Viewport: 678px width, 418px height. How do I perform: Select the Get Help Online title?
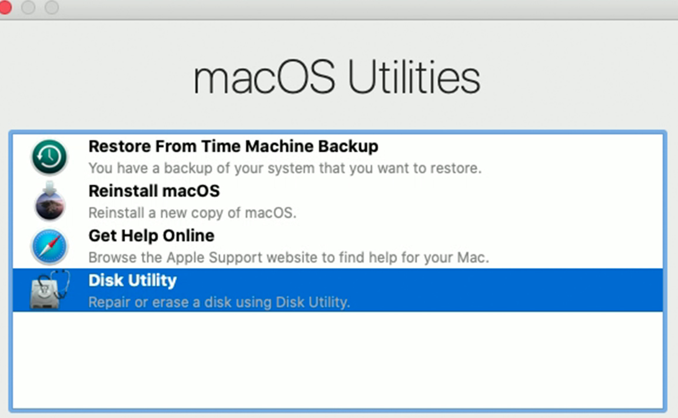point(151,236)
